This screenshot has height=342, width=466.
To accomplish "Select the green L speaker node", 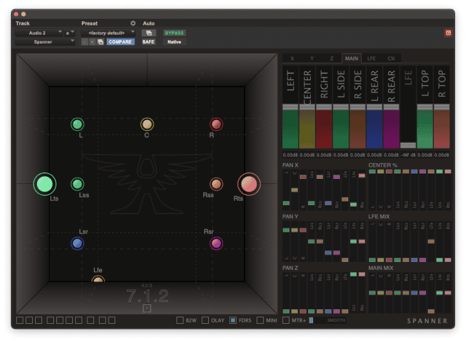I will (x=78, y=124).
